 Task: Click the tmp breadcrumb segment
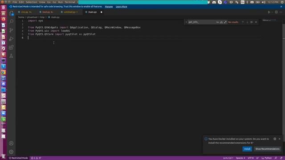tap(42, 17)
